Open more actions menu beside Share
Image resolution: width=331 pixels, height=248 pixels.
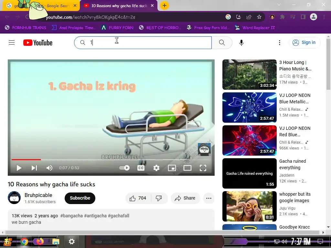(209, 198)
